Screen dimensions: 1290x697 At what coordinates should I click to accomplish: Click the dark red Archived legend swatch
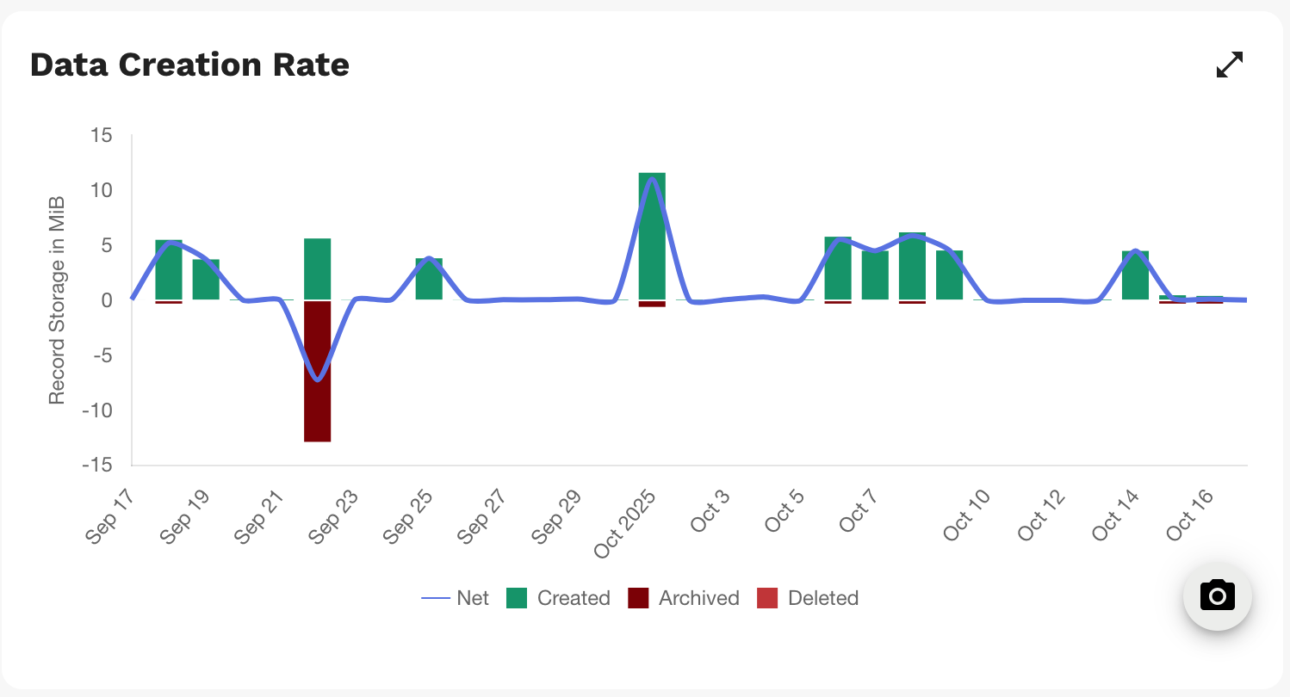coord(638,598)
